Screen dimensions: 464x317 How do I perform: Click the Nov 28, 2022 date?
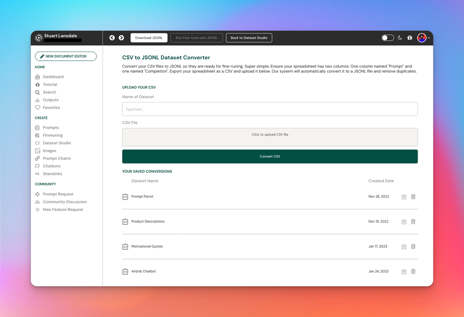click(x=379, y=196)
